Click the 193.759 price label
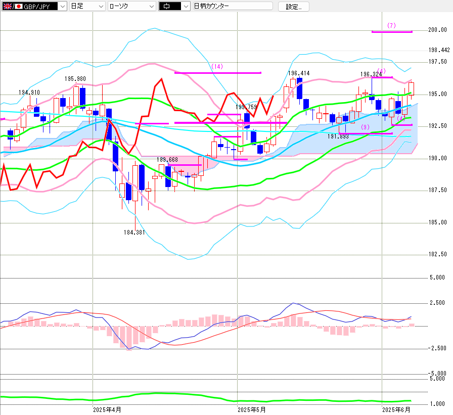This screenshot has width=453, height=415. pyautogui.click(x=246, y=107)
